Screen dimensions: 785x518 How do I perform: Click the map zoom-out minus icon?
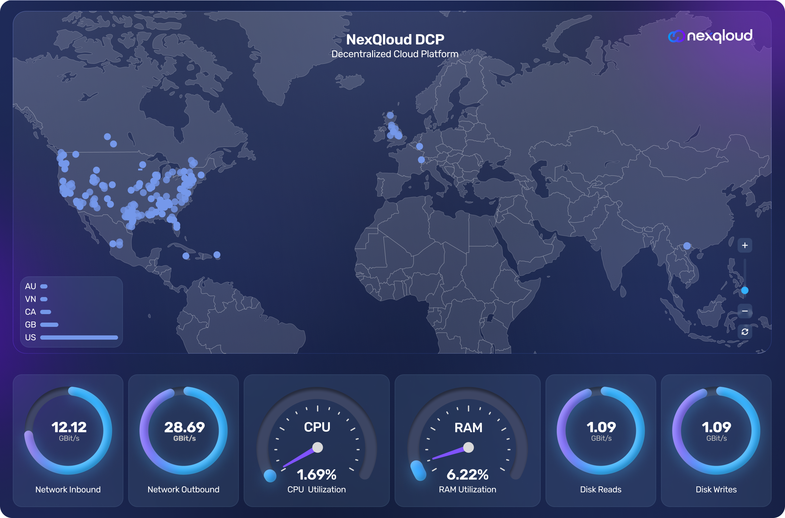point(745,311)
